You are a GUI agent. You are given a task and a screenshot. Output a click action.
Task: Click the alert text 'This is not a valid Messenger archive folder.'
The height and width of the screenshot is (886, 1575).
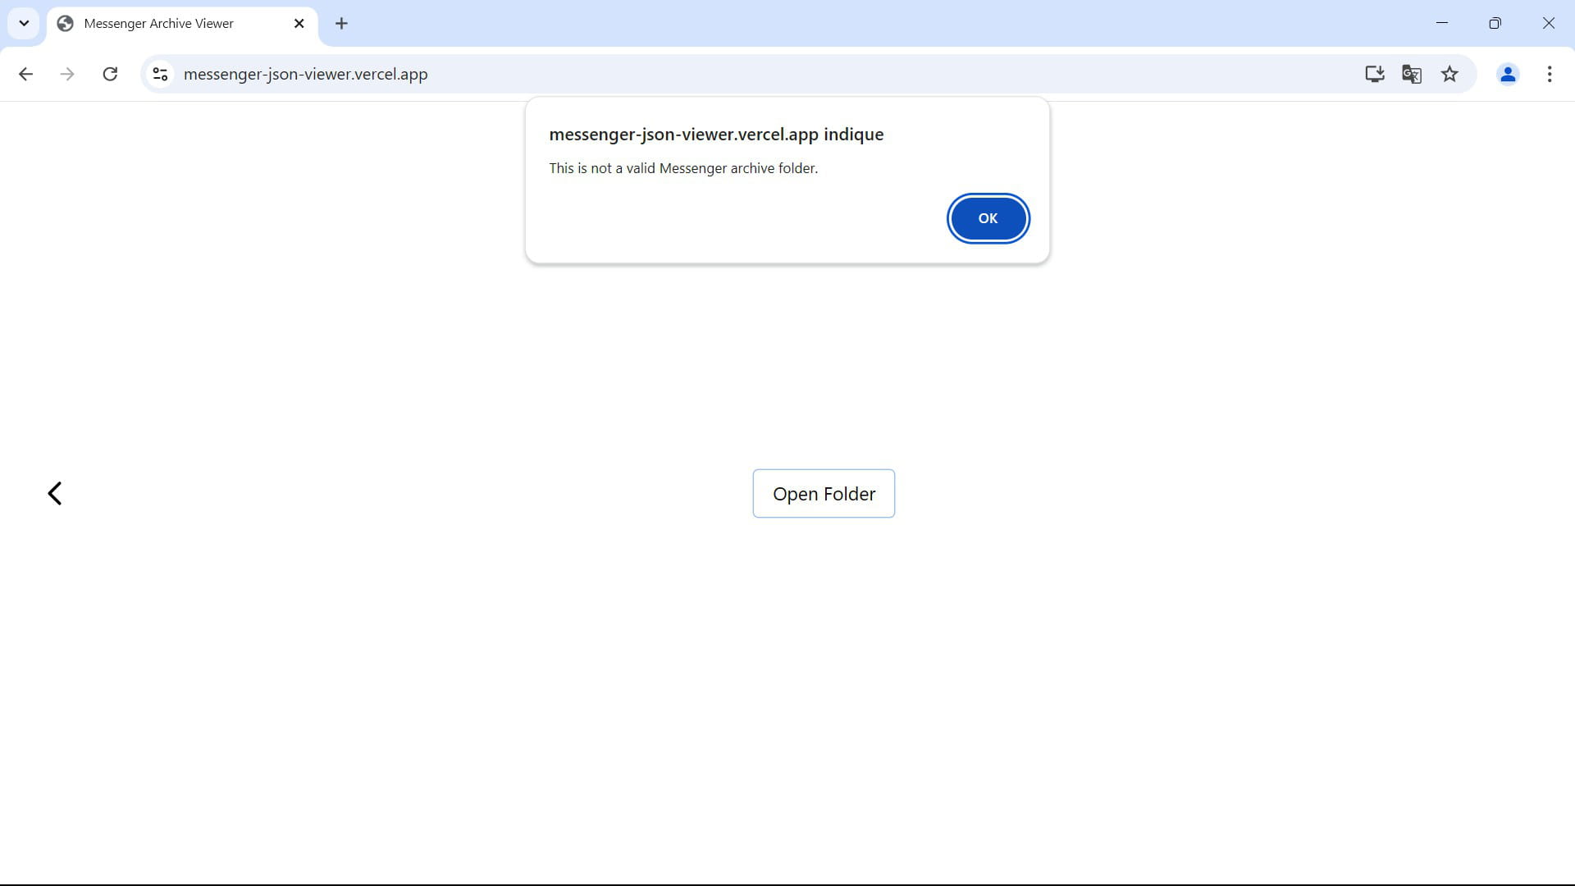[x=683, y=168]
